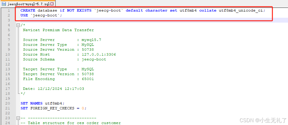Select the jeecgboot-mysql-5.7.sql tab
The width and height of the screenshot is (288, 125).
click(28, 4)
